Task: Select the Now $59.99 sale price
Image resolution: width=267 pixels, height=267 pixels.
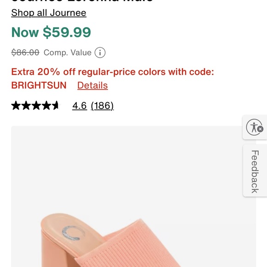Action: click(x=51, y=32)
